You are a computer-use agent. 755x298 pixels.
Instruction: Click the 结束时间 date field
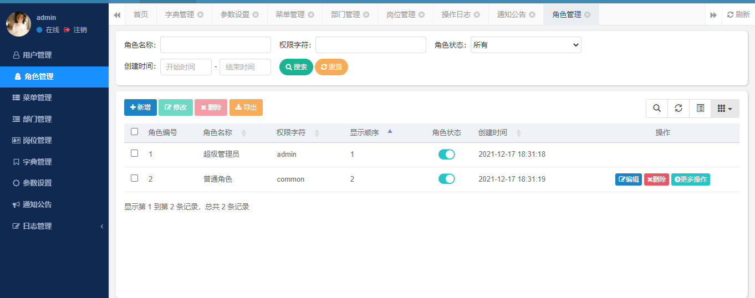[x=245, y=67]
